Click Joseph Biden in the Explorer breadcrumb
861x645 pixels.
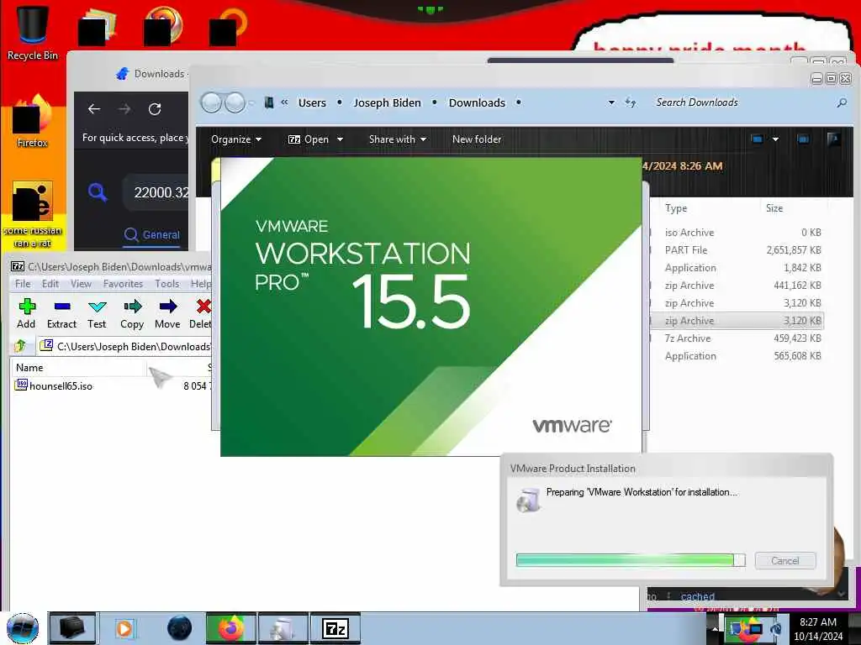[387, 102]
